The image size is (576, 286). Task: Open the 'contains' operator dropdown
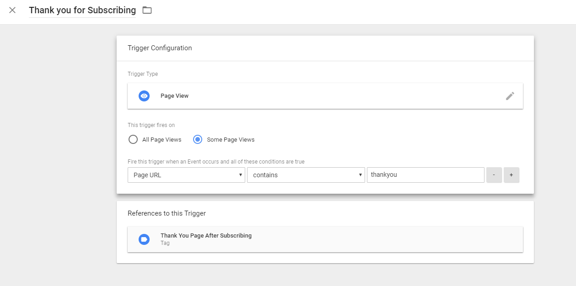[306, 175]
